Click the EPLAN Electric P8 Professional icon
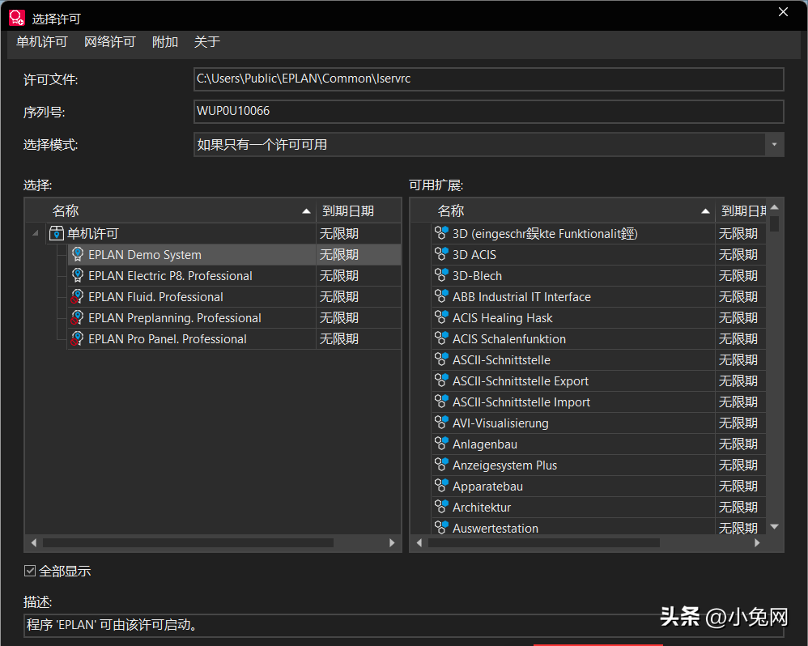This screenshot has width=808, height=646. [x=78, y=275]
